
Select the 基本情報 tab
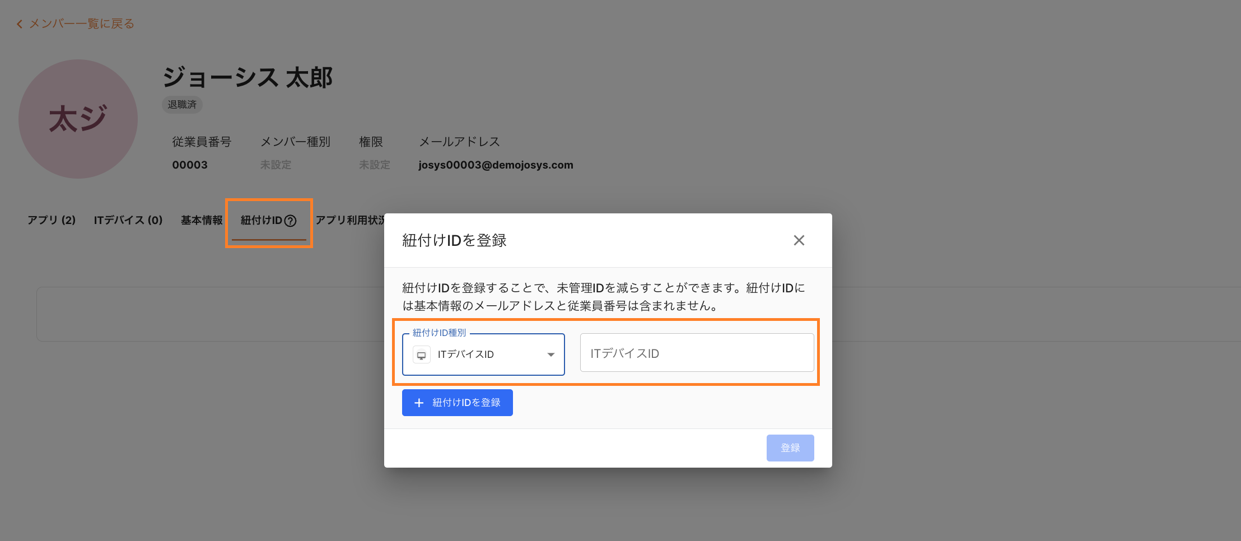pos(202,220)
